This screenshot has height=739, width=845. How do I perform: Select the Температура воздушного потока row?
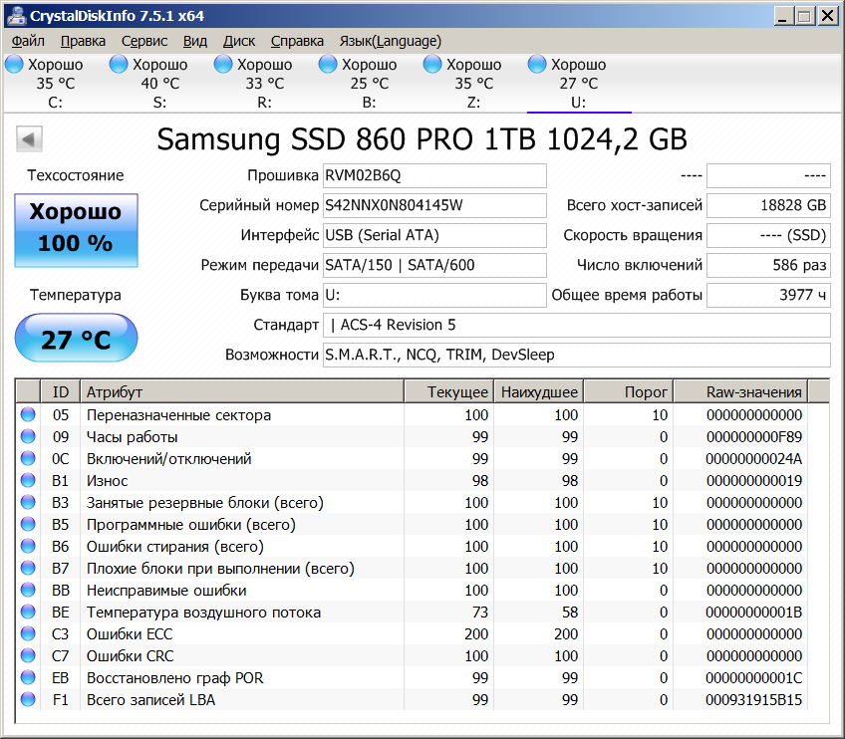[413, 612]
